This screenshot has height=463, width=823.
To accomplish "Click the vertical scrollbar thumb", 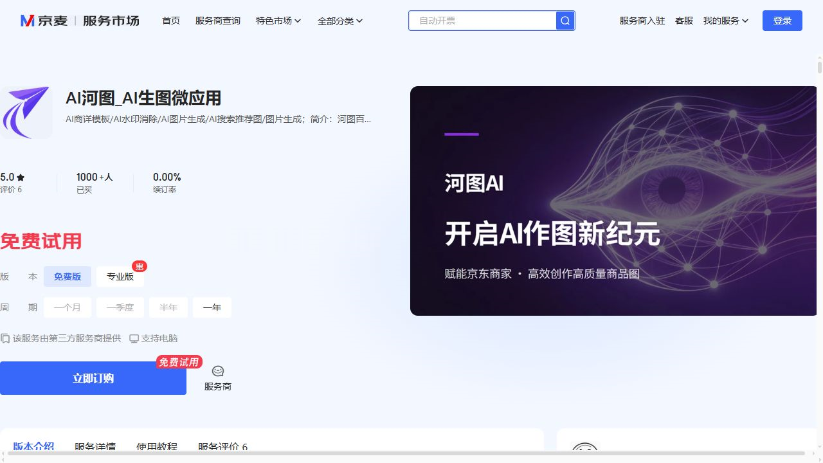I will click(x=820, y=67).
